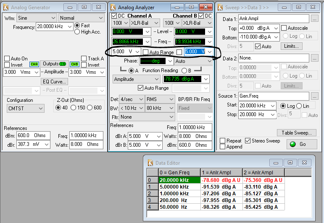Toggle Channel B DC coupling checkbox
The width and height of the screenshot is (324, 223).
tap(201, 16)
